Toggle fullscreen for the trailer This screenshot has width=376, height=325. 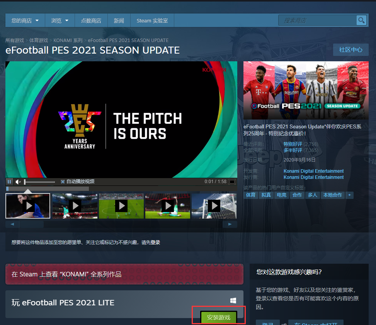pyautogui.click(x=232, y=182)
